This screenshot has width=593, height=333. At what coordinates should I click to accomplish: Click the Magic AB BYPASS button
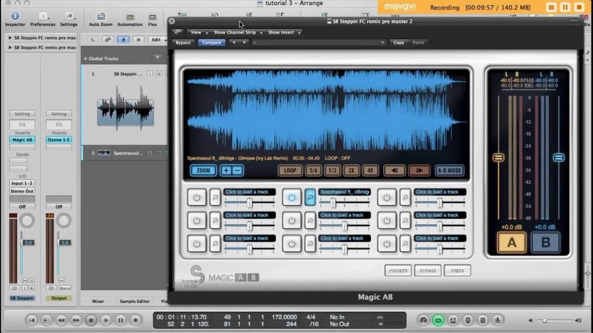click(x=428, y=271)
